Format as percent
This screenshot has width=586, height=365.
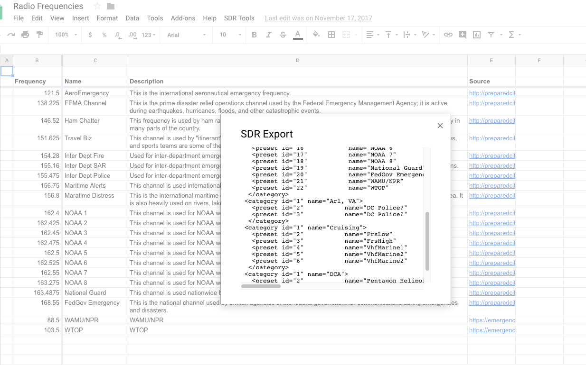[104, 35]
